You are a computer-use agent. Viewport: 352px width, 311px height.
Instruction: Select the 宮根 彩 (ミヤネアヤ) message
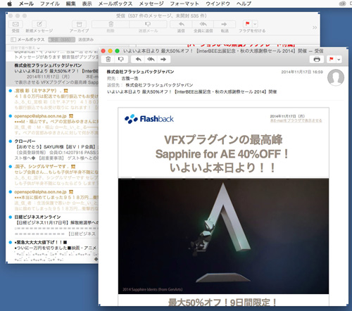point(53,99)
